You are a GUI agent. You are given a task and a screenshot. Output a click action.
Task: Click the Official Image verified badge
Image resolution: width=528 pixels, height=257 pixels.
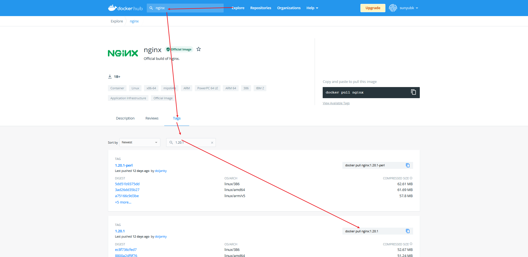179,49
